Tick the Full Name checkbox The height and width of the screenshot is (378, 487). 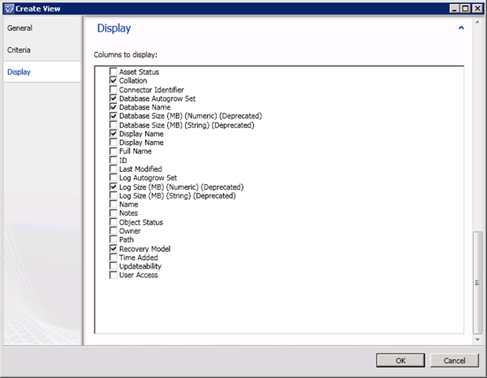pos(113,151)
